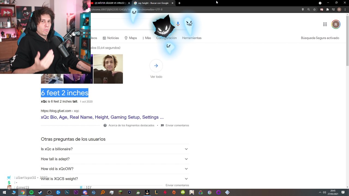The height and width of the screenshot is (196, 349).
Task: Click the blog.gfuel.com source URL
Action: pyautogui.click(x=60, y=111)
